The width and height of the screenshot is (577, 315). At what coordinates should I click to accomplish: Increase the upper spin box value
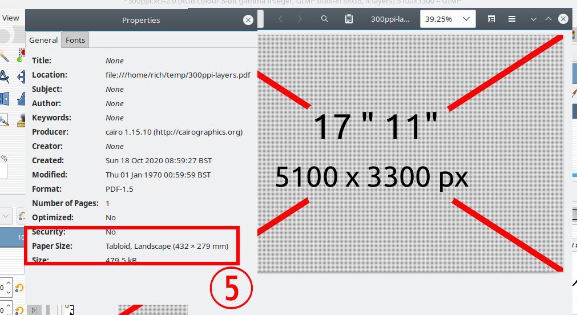9,282
